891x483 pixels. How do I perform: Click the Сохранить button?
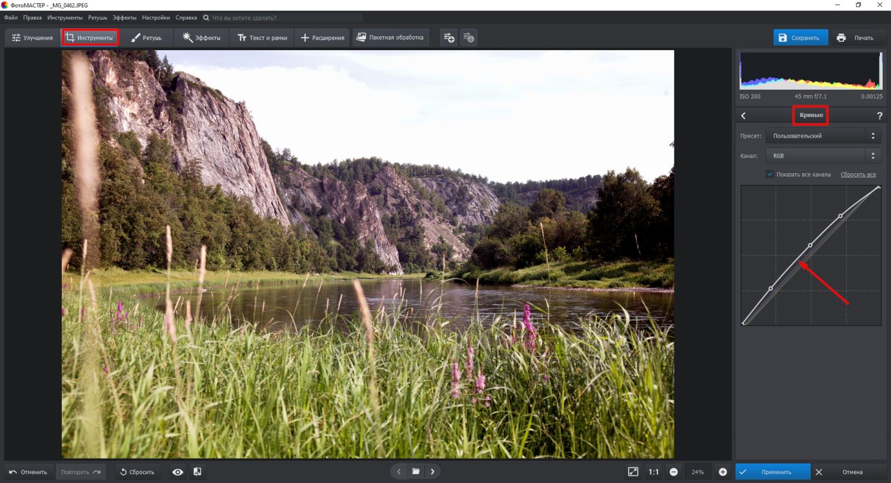click(800, 38)
